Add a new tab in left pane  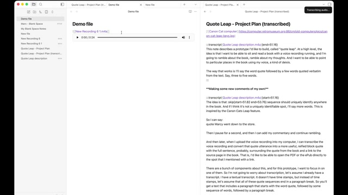(x=184, y=4)
